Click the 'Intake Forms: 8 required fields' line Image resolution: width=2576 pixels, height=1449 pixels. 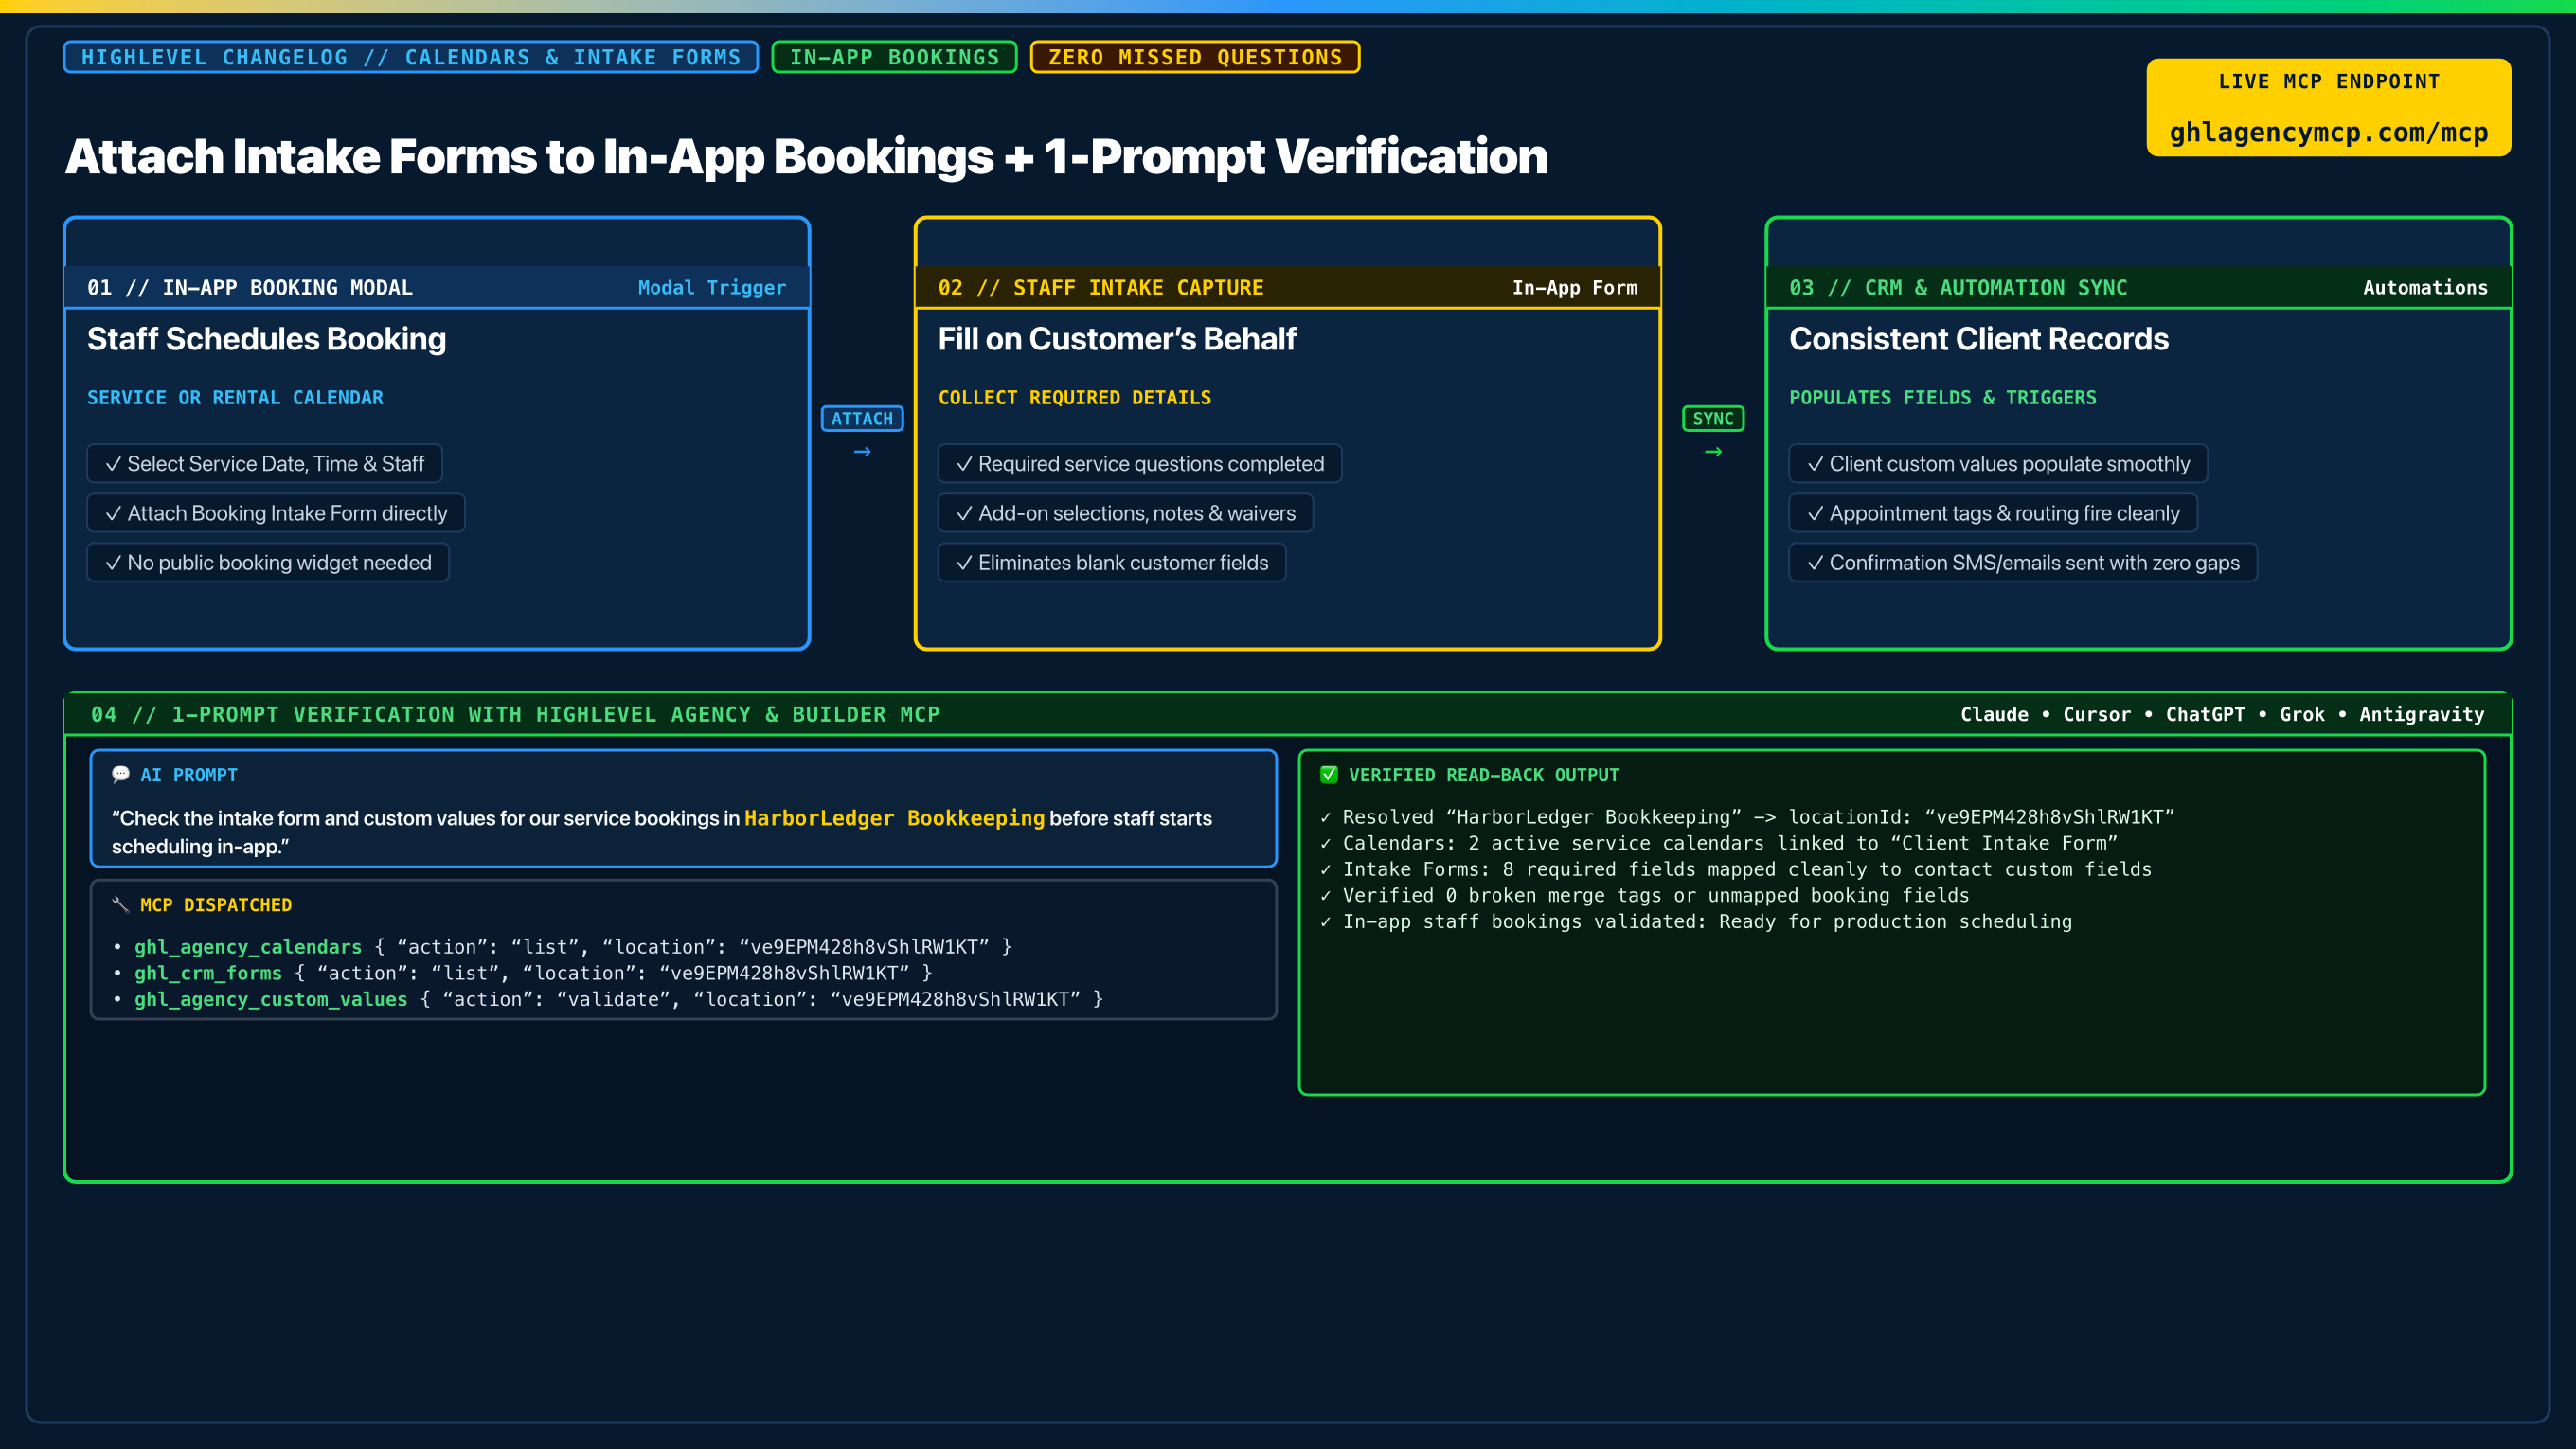coord(1736,869)
